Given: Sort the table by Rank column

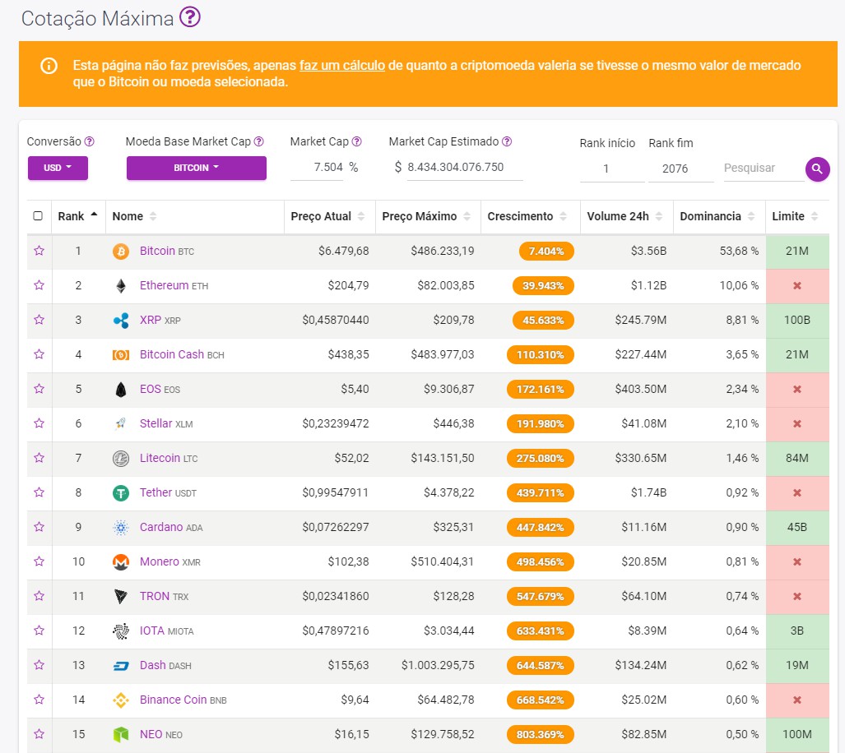Looking at the screenshot, I should [x=79, y=216].
